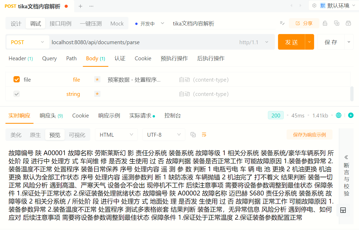Open the POST method dropdown

click(x=28, y=42)
